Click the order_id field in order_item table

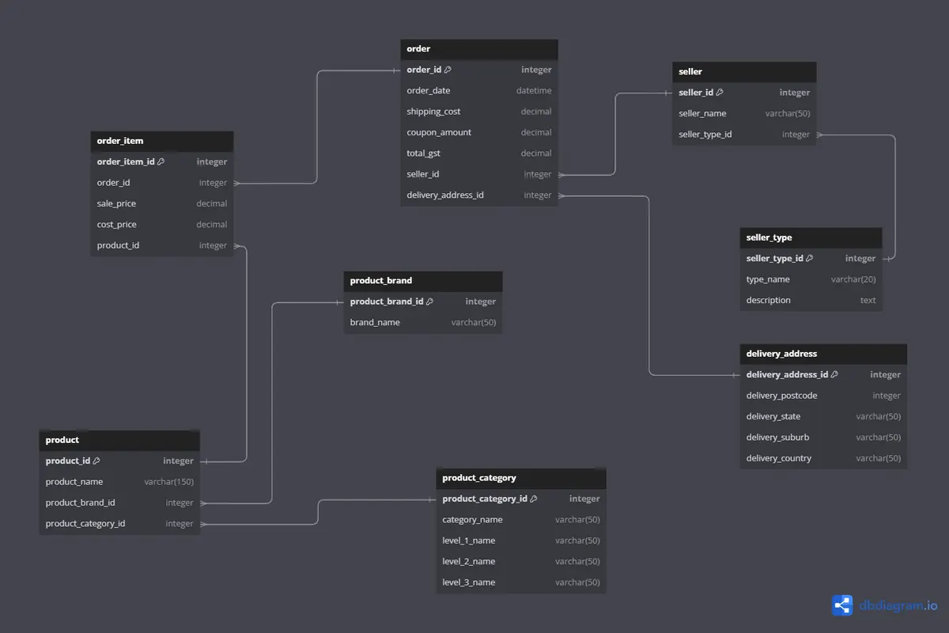point(162,183)
